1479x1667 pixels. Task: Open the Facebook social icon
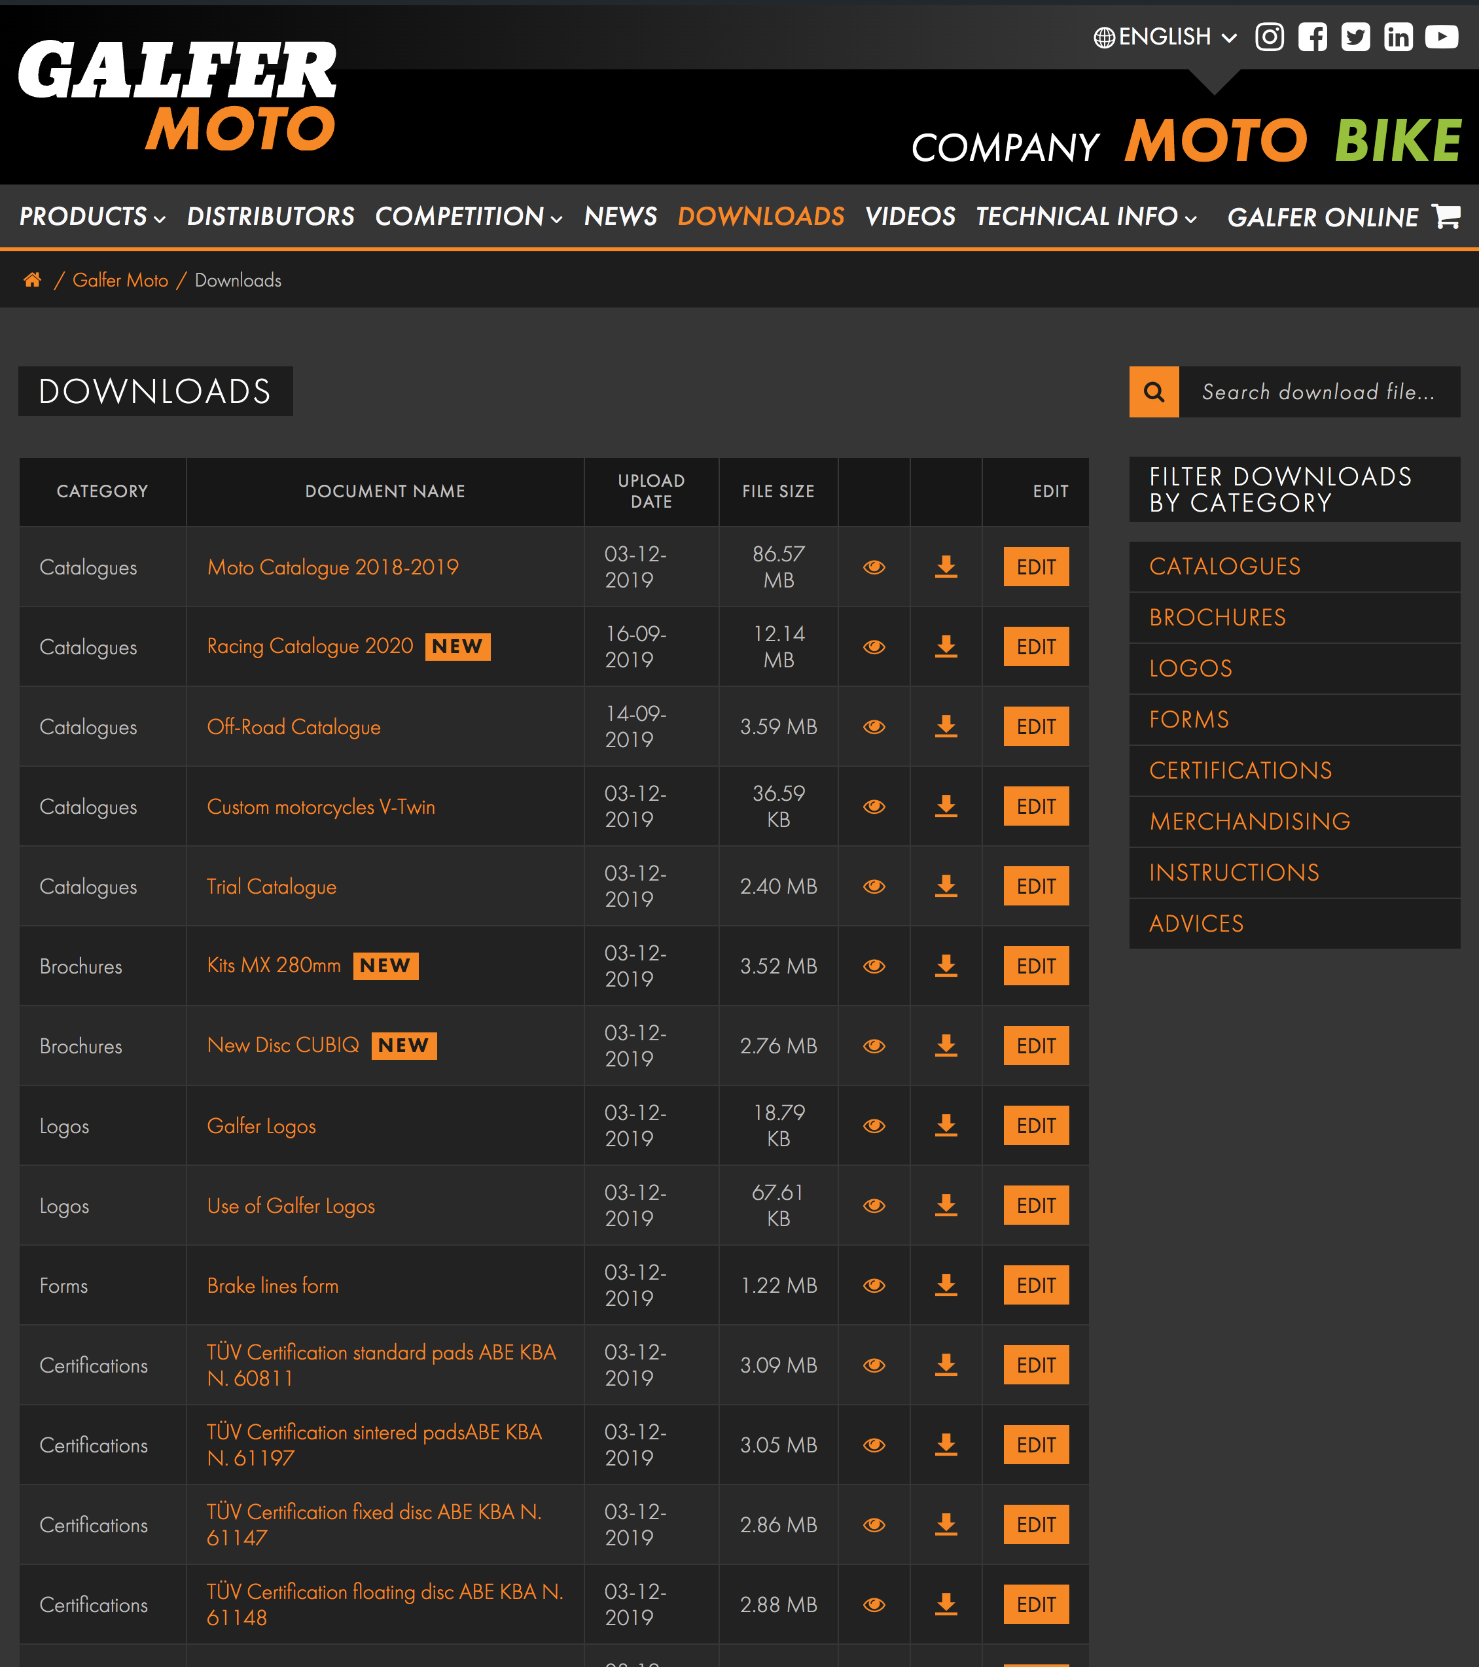click(1313, 37)
